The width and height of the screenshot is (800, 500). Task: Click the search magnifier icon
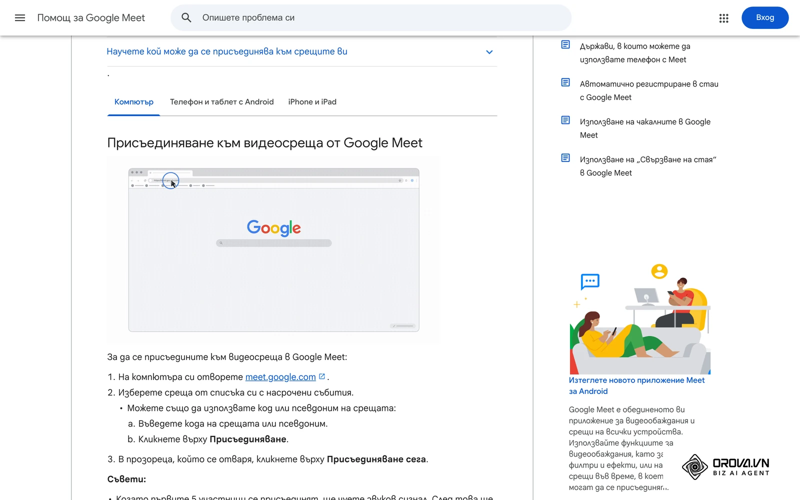click(186, 18)
